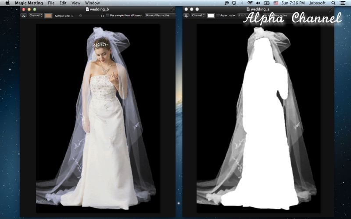Click the Sample size label
Image resolution: width=351 pixels, height=219 pixels.
pos(63,16)
